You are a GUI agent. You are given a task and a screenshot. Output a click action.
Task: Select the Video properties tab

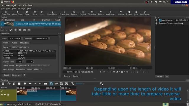[6, 43]
